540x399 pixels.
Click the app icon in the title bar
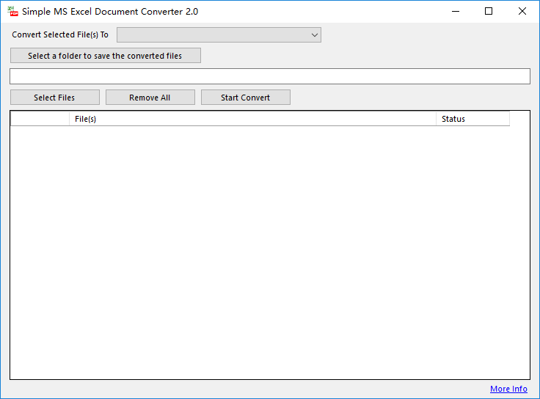tap(12, 11)
